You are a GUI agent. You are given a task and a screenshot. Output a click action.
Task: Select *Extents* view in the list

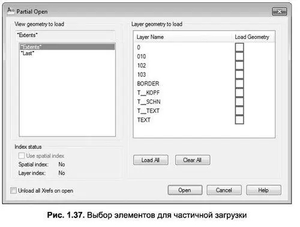coord(67,47)
